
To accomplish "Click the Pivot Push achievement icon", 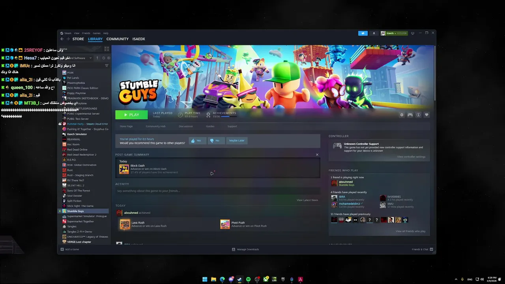I will tap(225, 224).
